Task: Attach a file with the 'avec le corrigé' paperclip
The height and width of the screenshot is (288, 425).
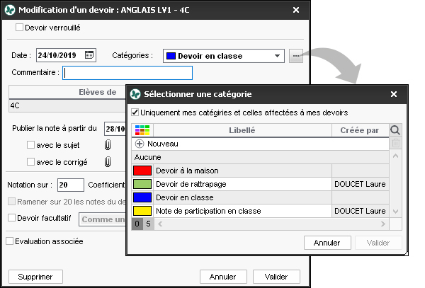Action: pyautogui.click(x=108, y=162)
